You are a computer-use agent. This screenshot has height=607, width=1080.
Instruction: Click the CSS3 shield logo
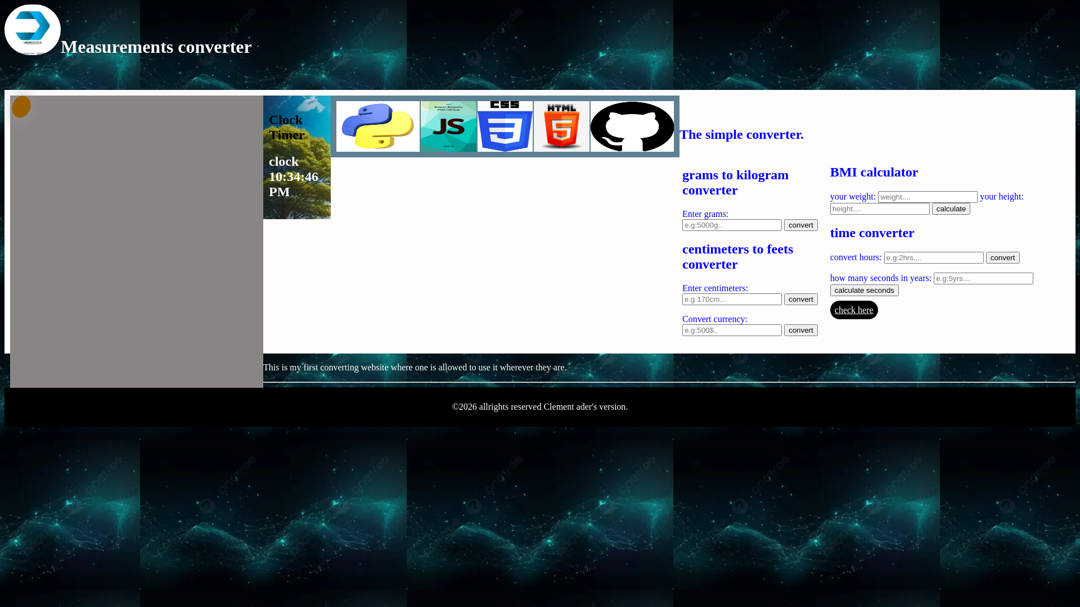click(505, 126)
